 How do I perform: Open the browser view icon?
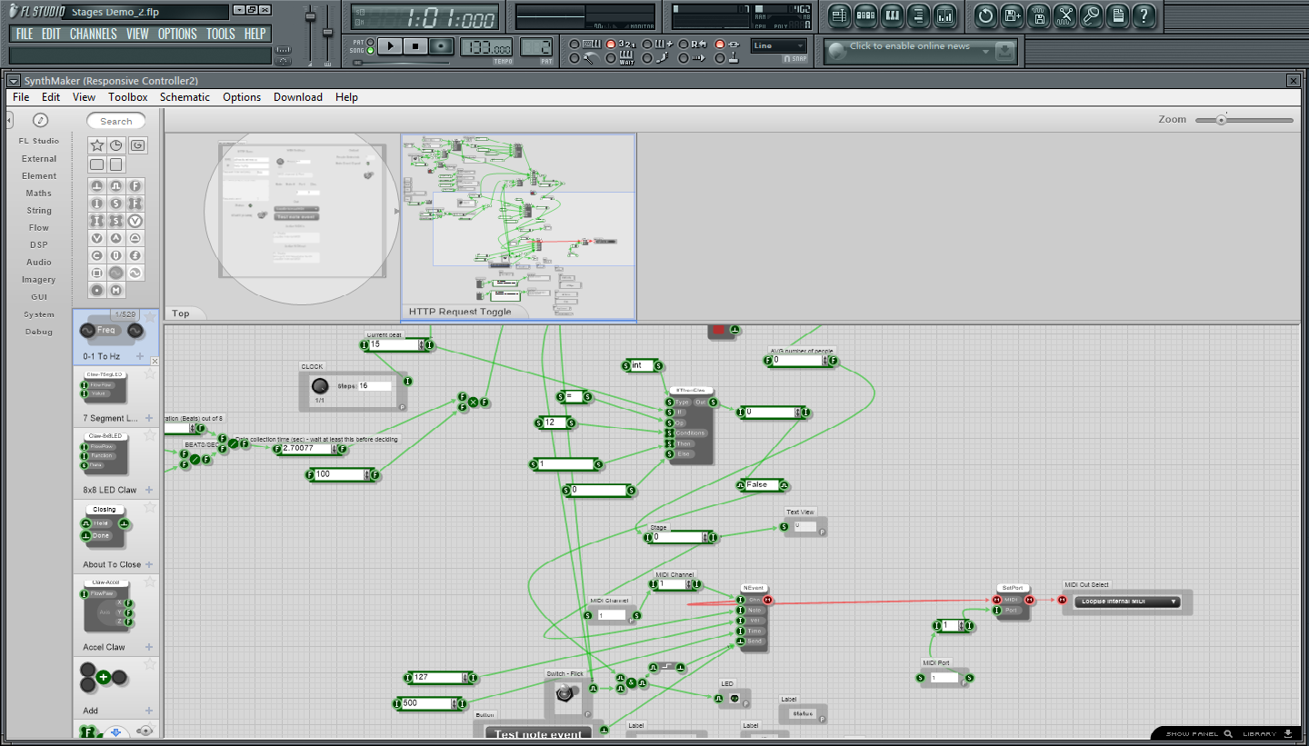click(918, 15)
